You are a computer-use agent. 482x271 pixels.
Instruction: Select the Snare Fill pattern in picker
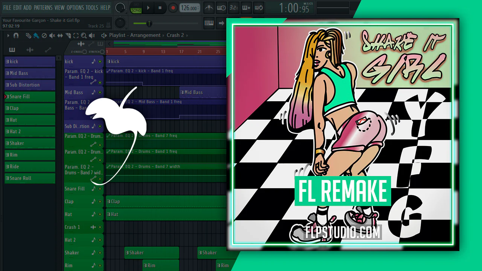(30, 97)
